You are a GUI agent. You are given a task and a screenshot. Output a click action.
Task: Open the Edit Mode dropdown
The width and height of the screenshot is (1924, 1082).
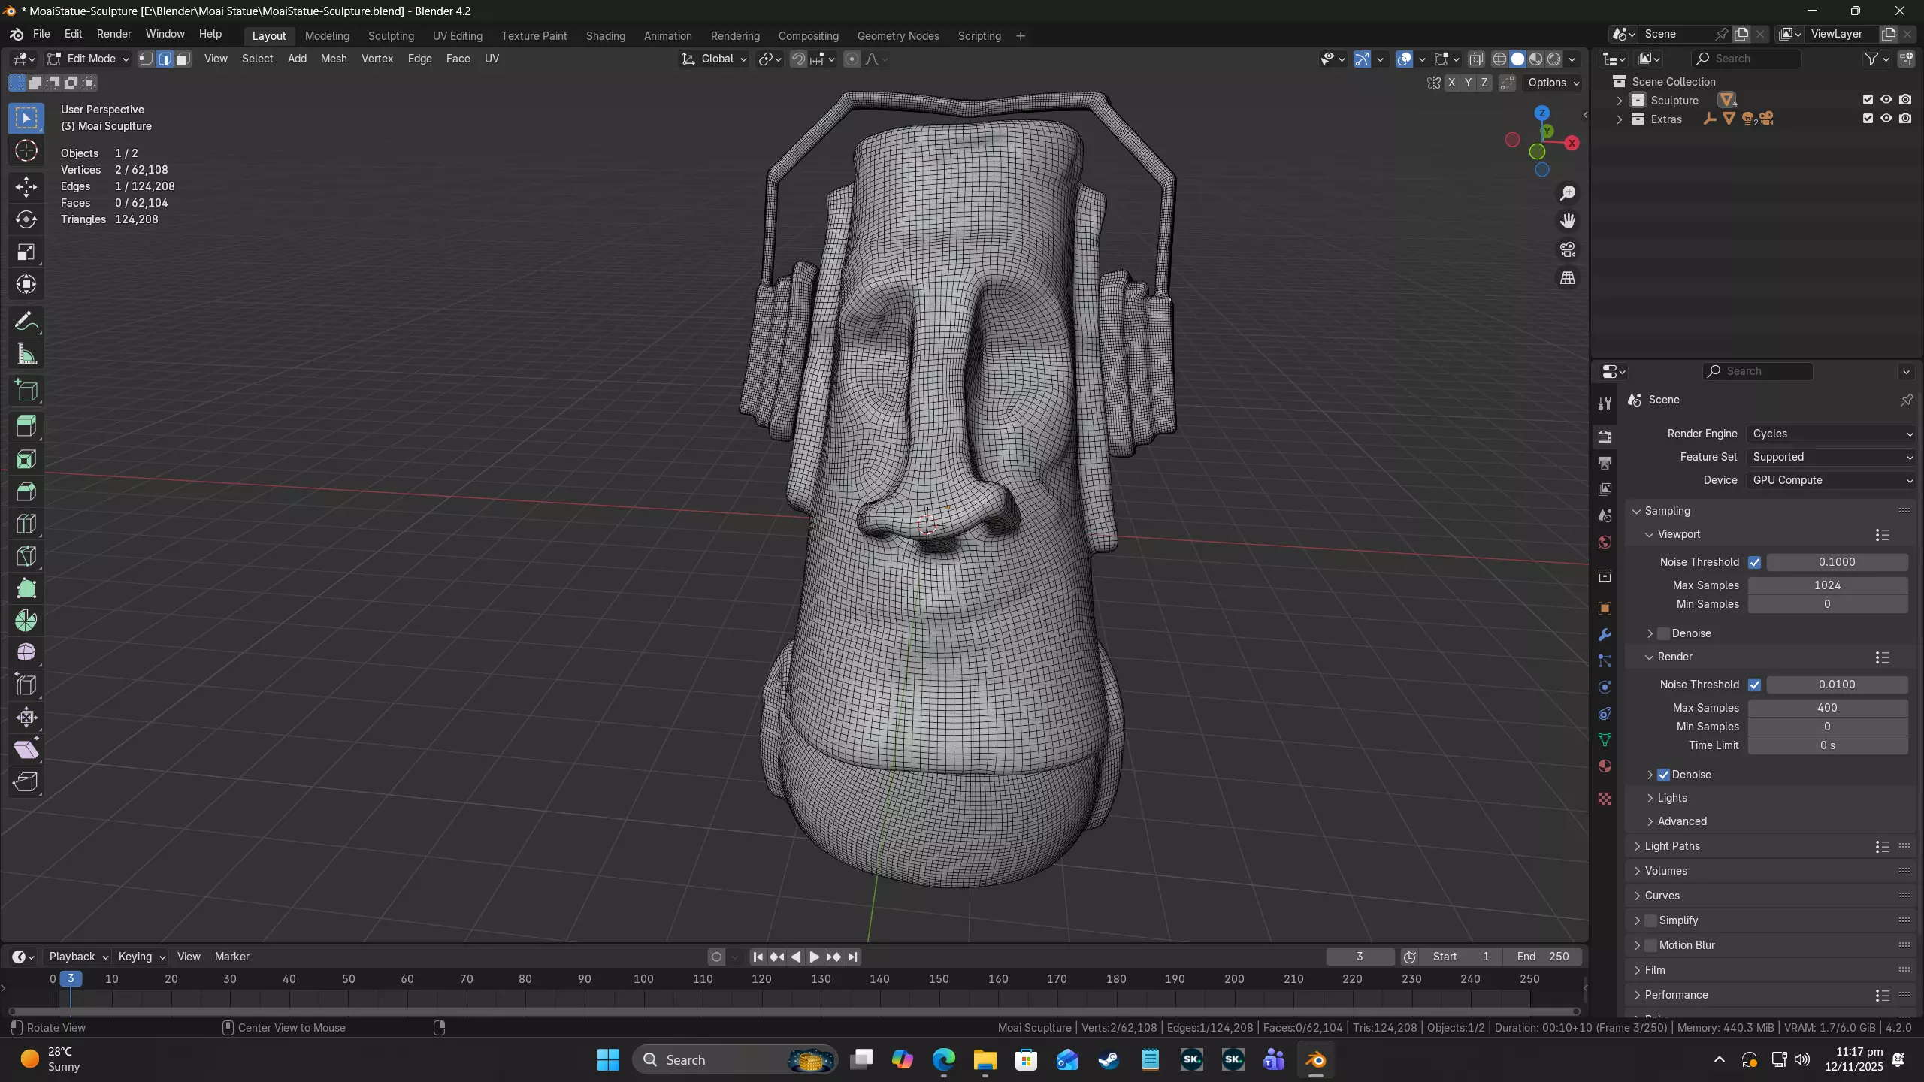(x=89, y=59)
